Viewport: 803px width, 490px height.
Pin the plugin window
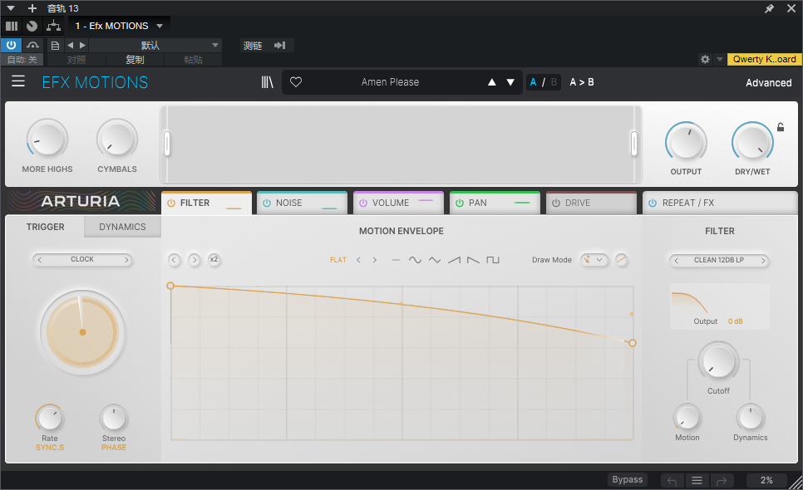click(x=769, y=8)
